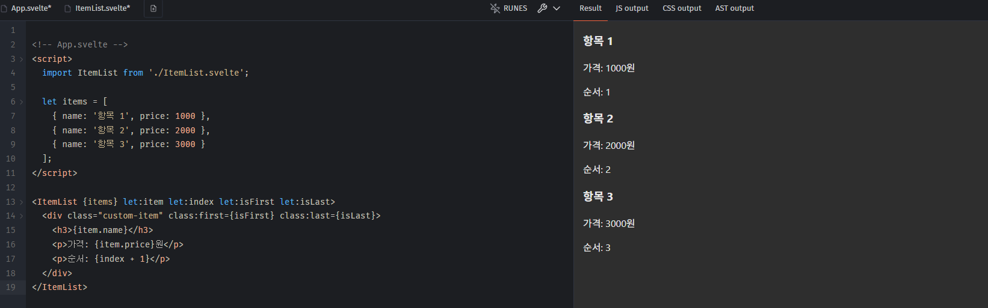The height and width of the screenshot is (308, 988).
Task: Click the '순서: 2' text in Result
Action: point(596,169)
